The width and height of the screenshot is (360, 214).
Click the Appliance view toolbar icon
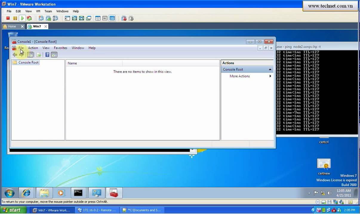click(105, 18)
